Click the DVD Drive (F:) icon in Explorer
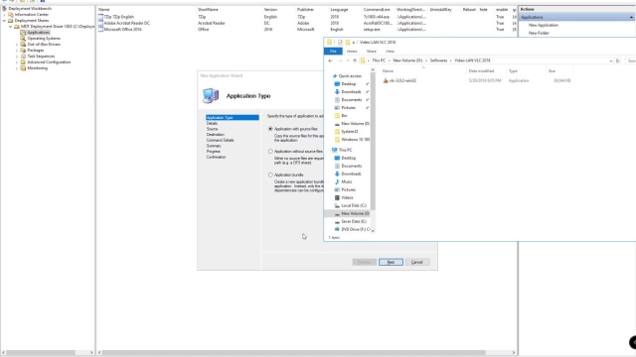The height and width of the screenshot is (357, 636). tap(337, 229)
